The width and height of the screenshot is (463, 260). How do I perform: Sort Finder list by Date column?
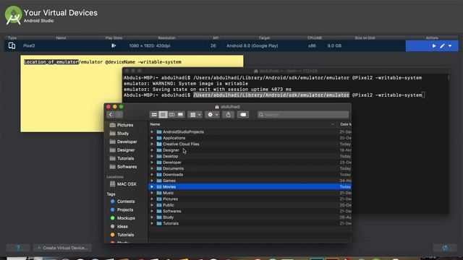(345, 124)
